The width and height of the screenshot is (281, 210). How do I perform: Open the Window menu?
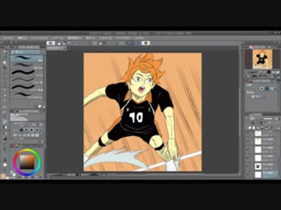[123, 38]
